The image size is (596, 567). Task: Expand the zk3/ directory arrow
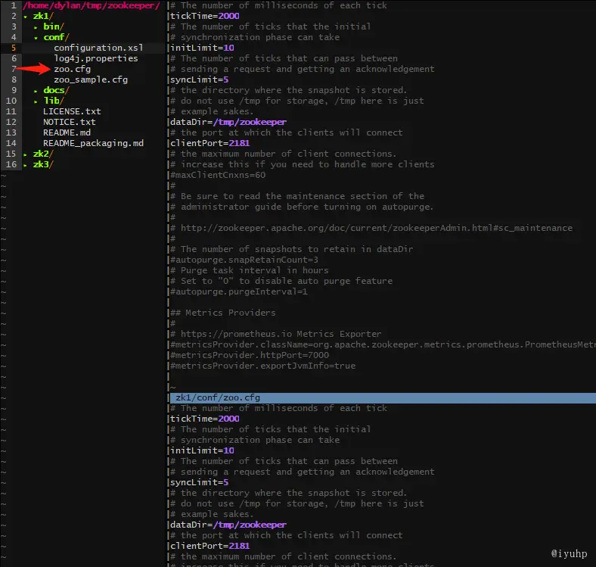pyautogui.click(x=25, y=165)
